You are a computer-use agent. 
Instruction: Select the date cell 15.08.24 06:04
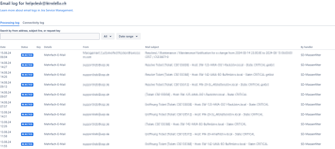pos(5,55)
